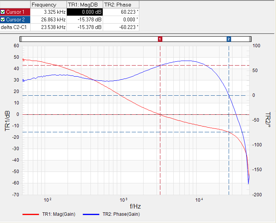Select Cursor 2 phase value 0.000°
The image size is (276, 223).
pyautogui.click(x=121, y=19)
